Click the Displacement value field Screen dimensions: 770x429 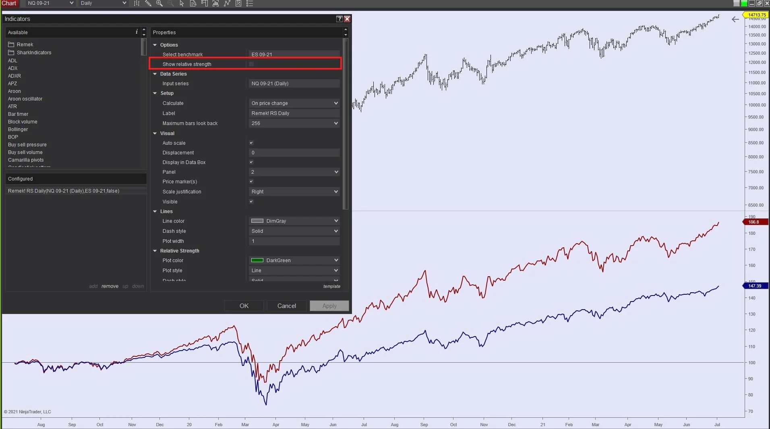click(x=294, y=153)
